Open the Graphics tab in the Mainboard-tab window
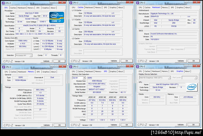203x136 pixels. point(180,7)
